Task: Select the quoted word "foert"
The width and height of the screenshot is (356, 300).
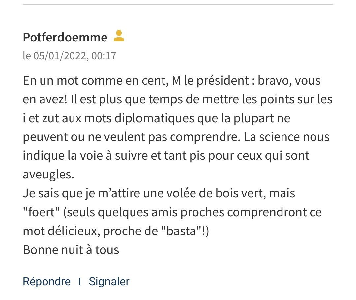Action: click(x=41, y=212)
